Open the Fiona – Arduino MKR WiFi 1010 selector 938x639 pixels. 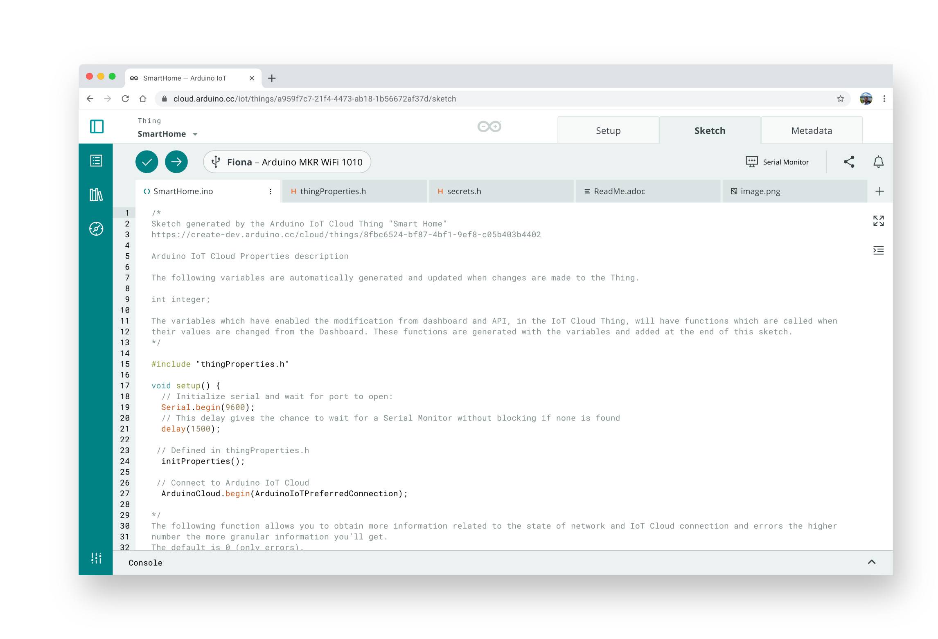point(287,162)
